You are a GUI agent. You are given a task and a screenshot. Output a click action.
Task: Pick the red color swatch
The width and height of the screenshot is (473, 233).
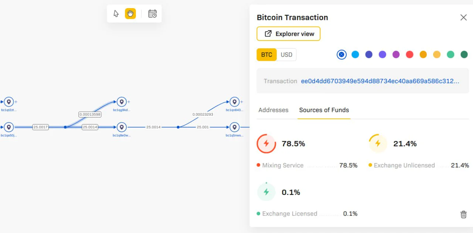coord(409,55)
